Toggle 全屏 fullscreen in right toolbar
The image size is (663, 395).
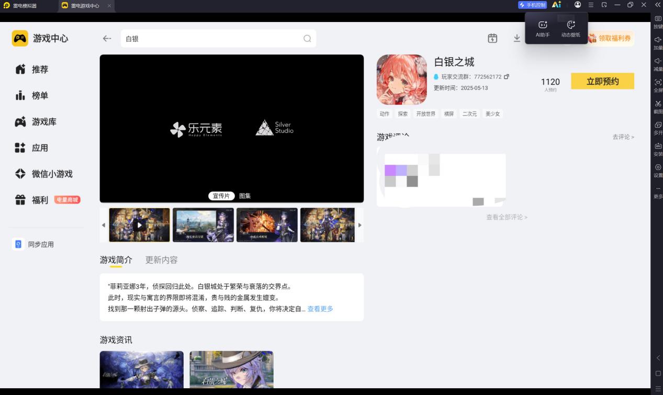[658, 85]
